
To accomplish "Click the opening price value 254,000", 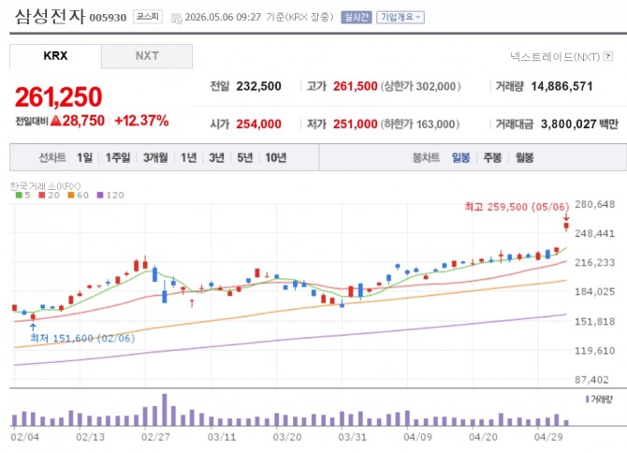I will (x=258, y=124).
